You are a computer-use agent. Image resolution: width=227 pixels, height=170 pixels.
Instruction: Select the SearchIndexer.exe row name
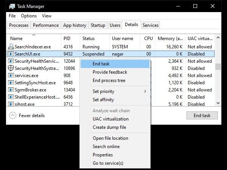pos(33,47)
